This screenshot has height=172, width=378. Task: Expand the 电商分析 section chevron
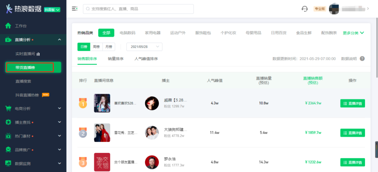59,108
